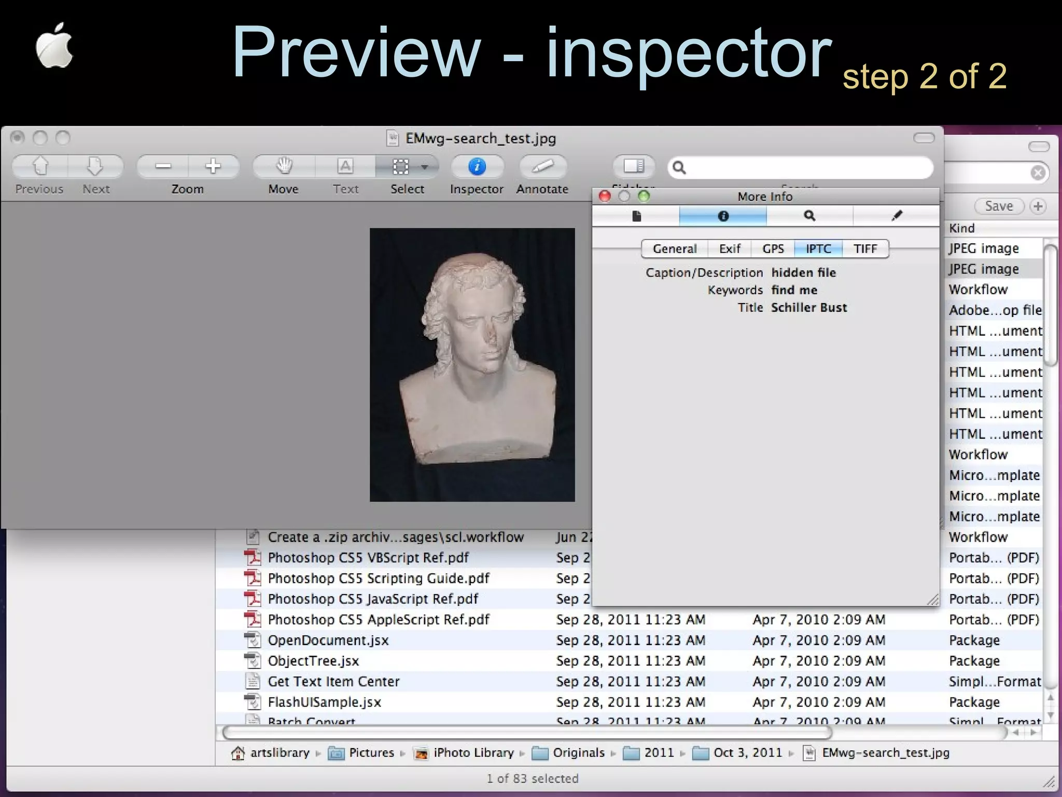The width and height of the screenshot is (1062, 797).
Task: Click the Adobe...op file kind entry
Action: [995, 310]
